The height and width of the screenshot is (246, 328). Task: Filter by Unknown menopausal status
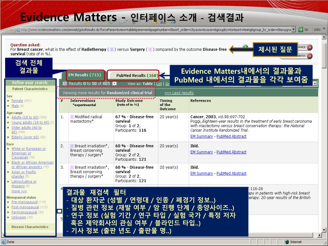pyautogui.click(x=19, y=217)
